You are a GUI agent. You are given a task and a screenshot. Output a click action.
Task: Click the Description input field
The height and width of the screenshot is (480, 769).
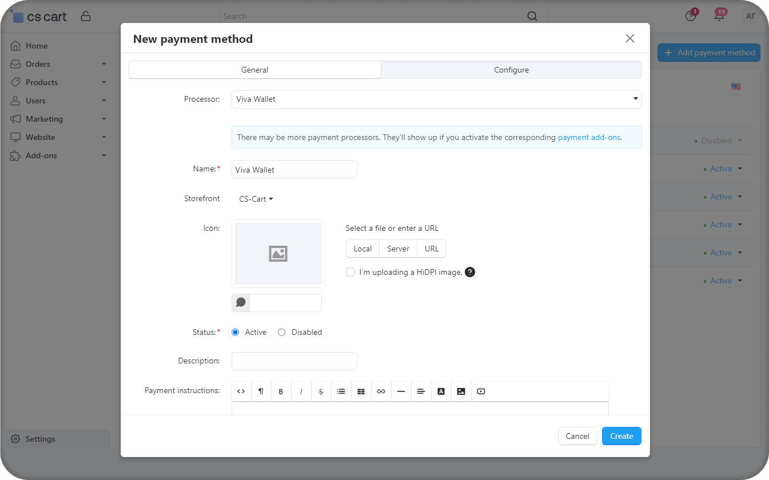[294, 361]
